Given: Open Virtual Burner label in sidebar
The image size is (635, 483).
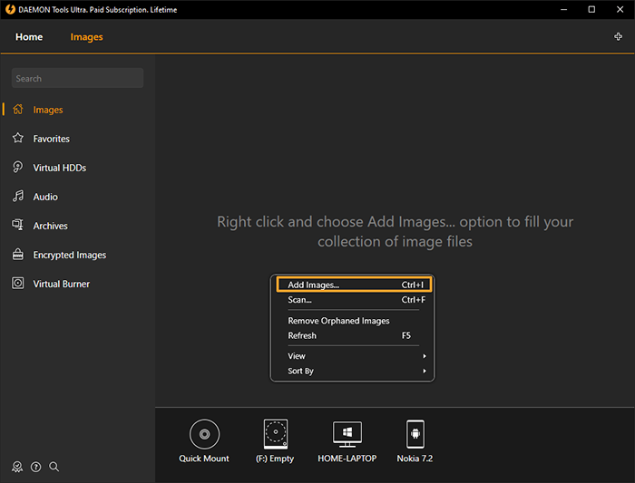Looking at the screenshot, I should pyautogui.click(x=61, y=284).
